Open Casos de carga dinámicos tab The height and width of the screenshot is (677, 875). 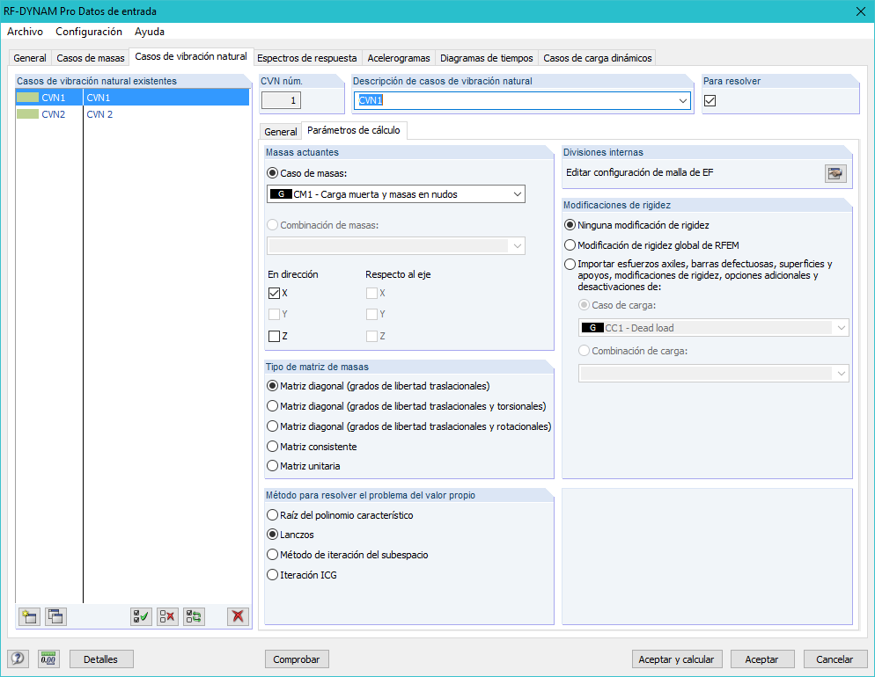click(x=598, y=58)
